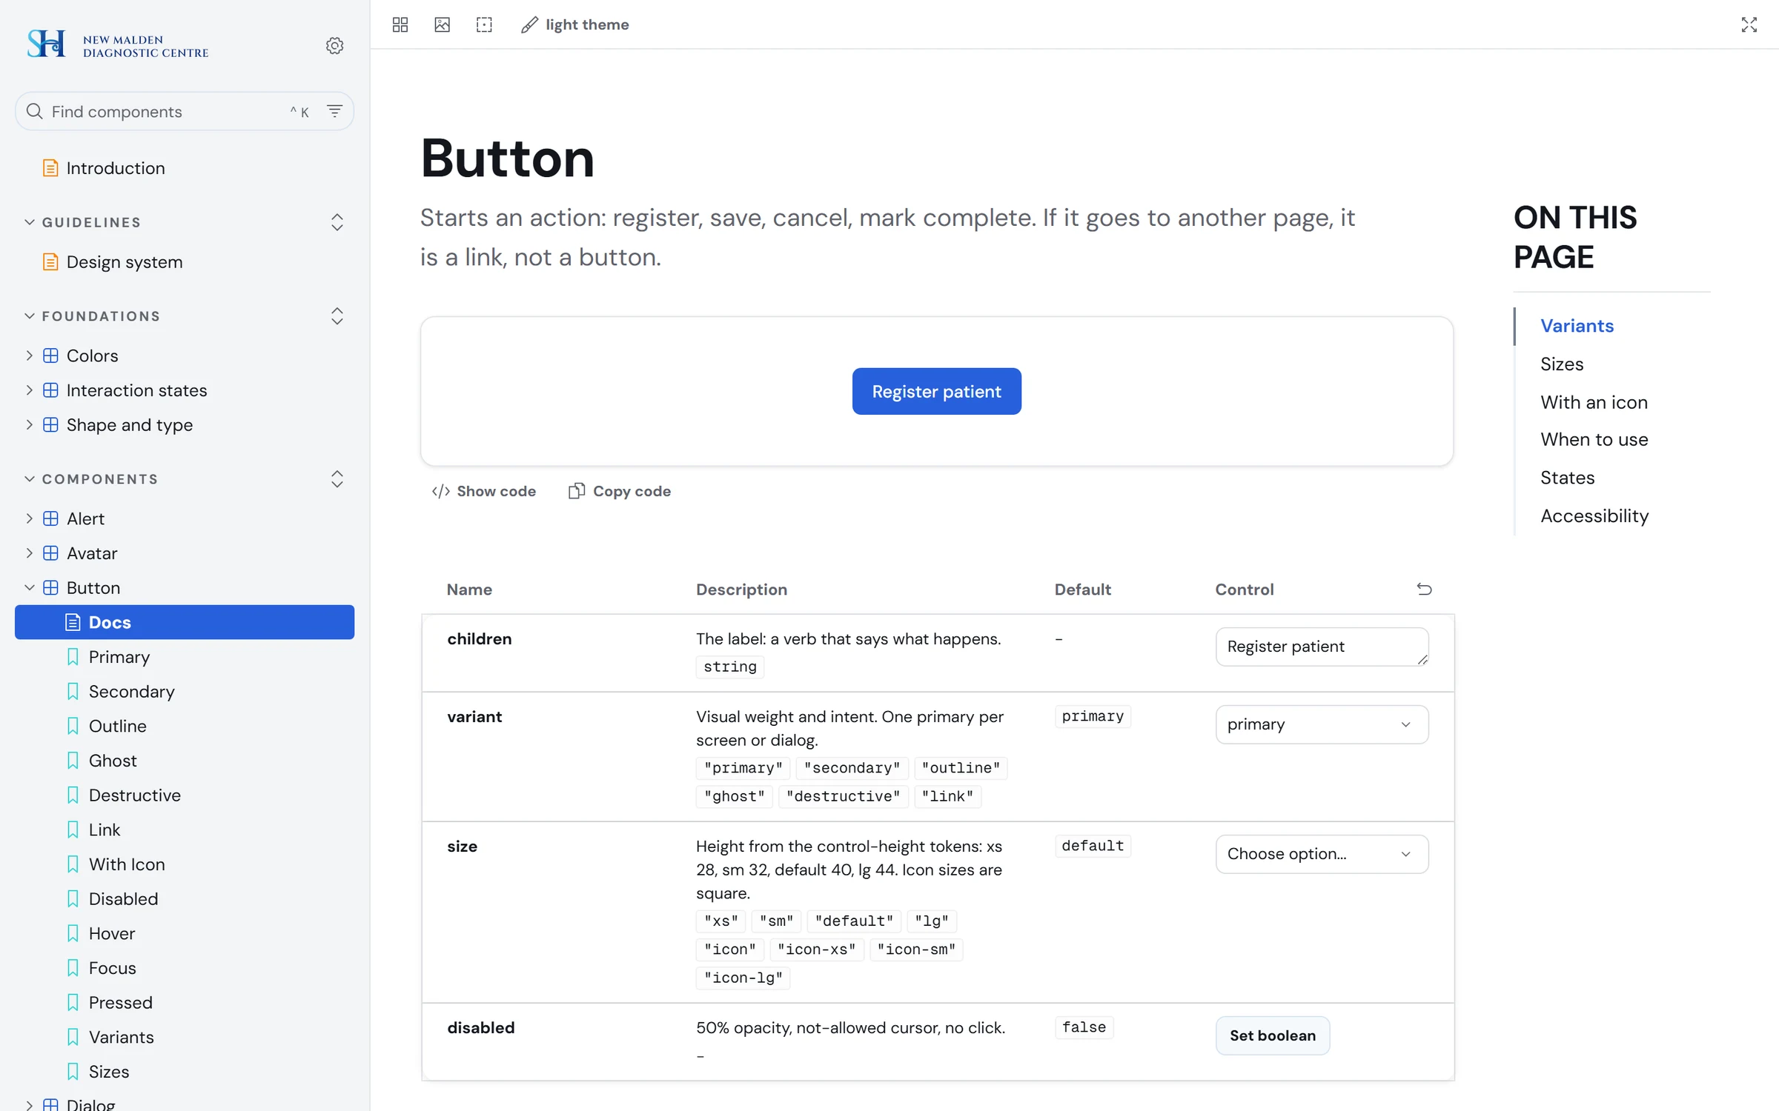
Task: Click the Set boolean toggle for disabled
Action: pos(1273,1035)
